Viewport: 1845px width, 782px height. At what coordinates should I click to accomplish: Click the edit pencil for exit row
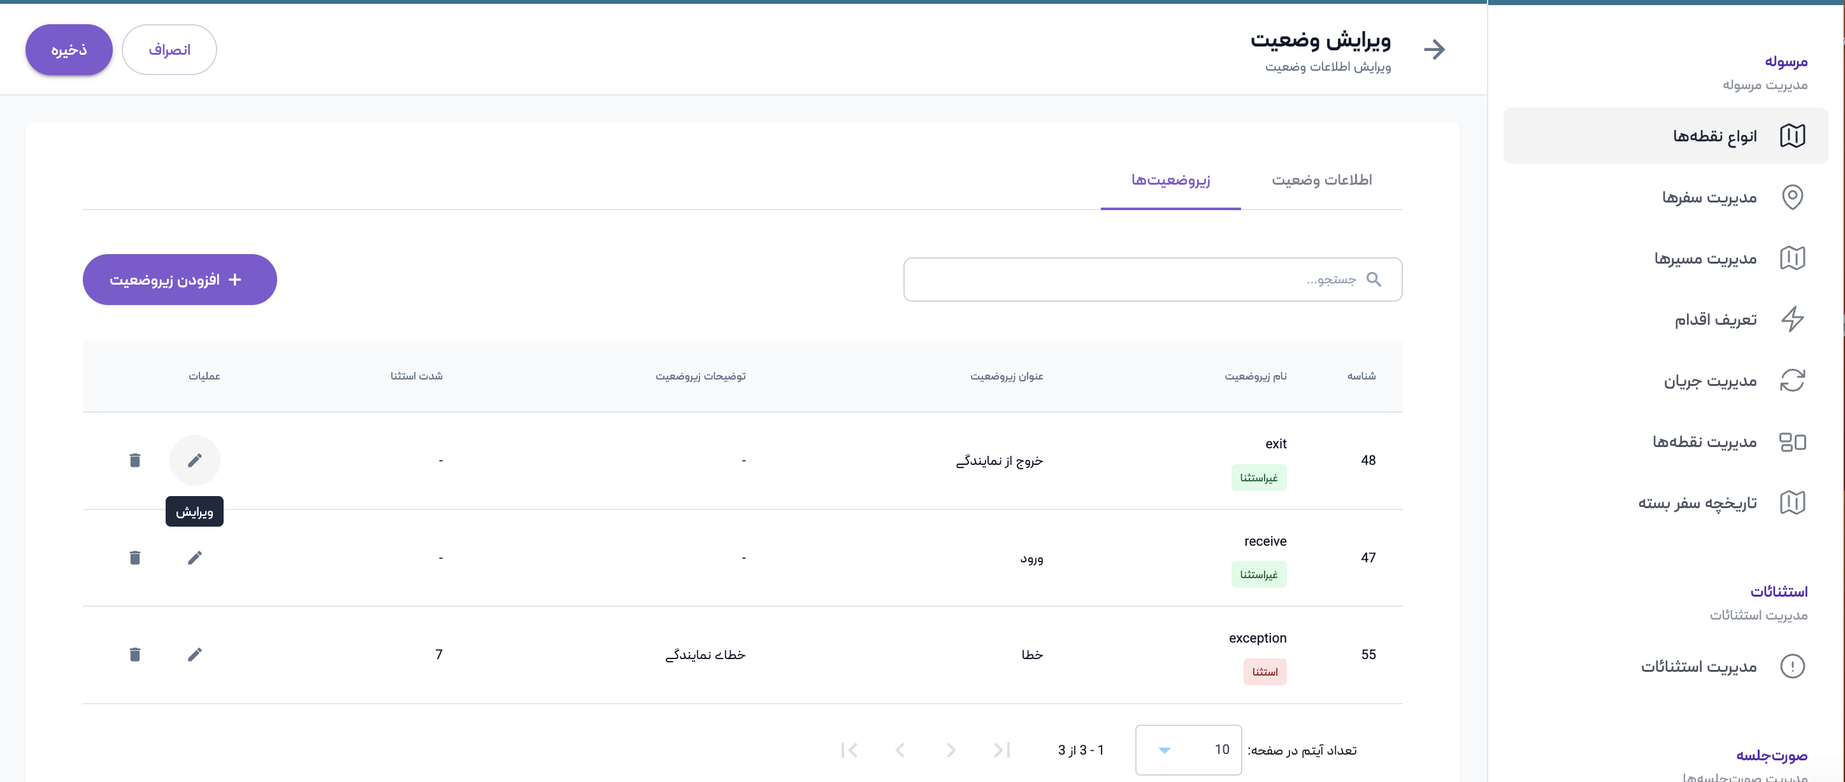point(194,460)
